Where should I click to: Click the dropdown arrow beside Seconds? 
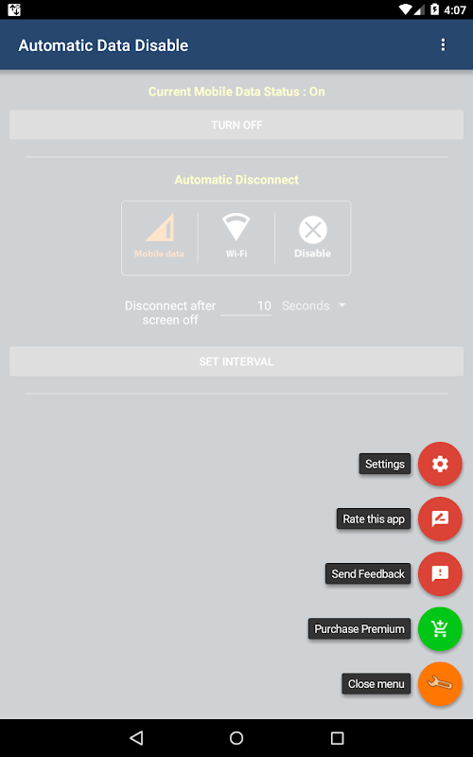(x=342, y=305)
